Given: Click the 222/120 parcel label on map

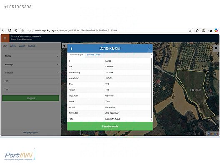Looking at the screenshot, I should [x=196, y=90].
